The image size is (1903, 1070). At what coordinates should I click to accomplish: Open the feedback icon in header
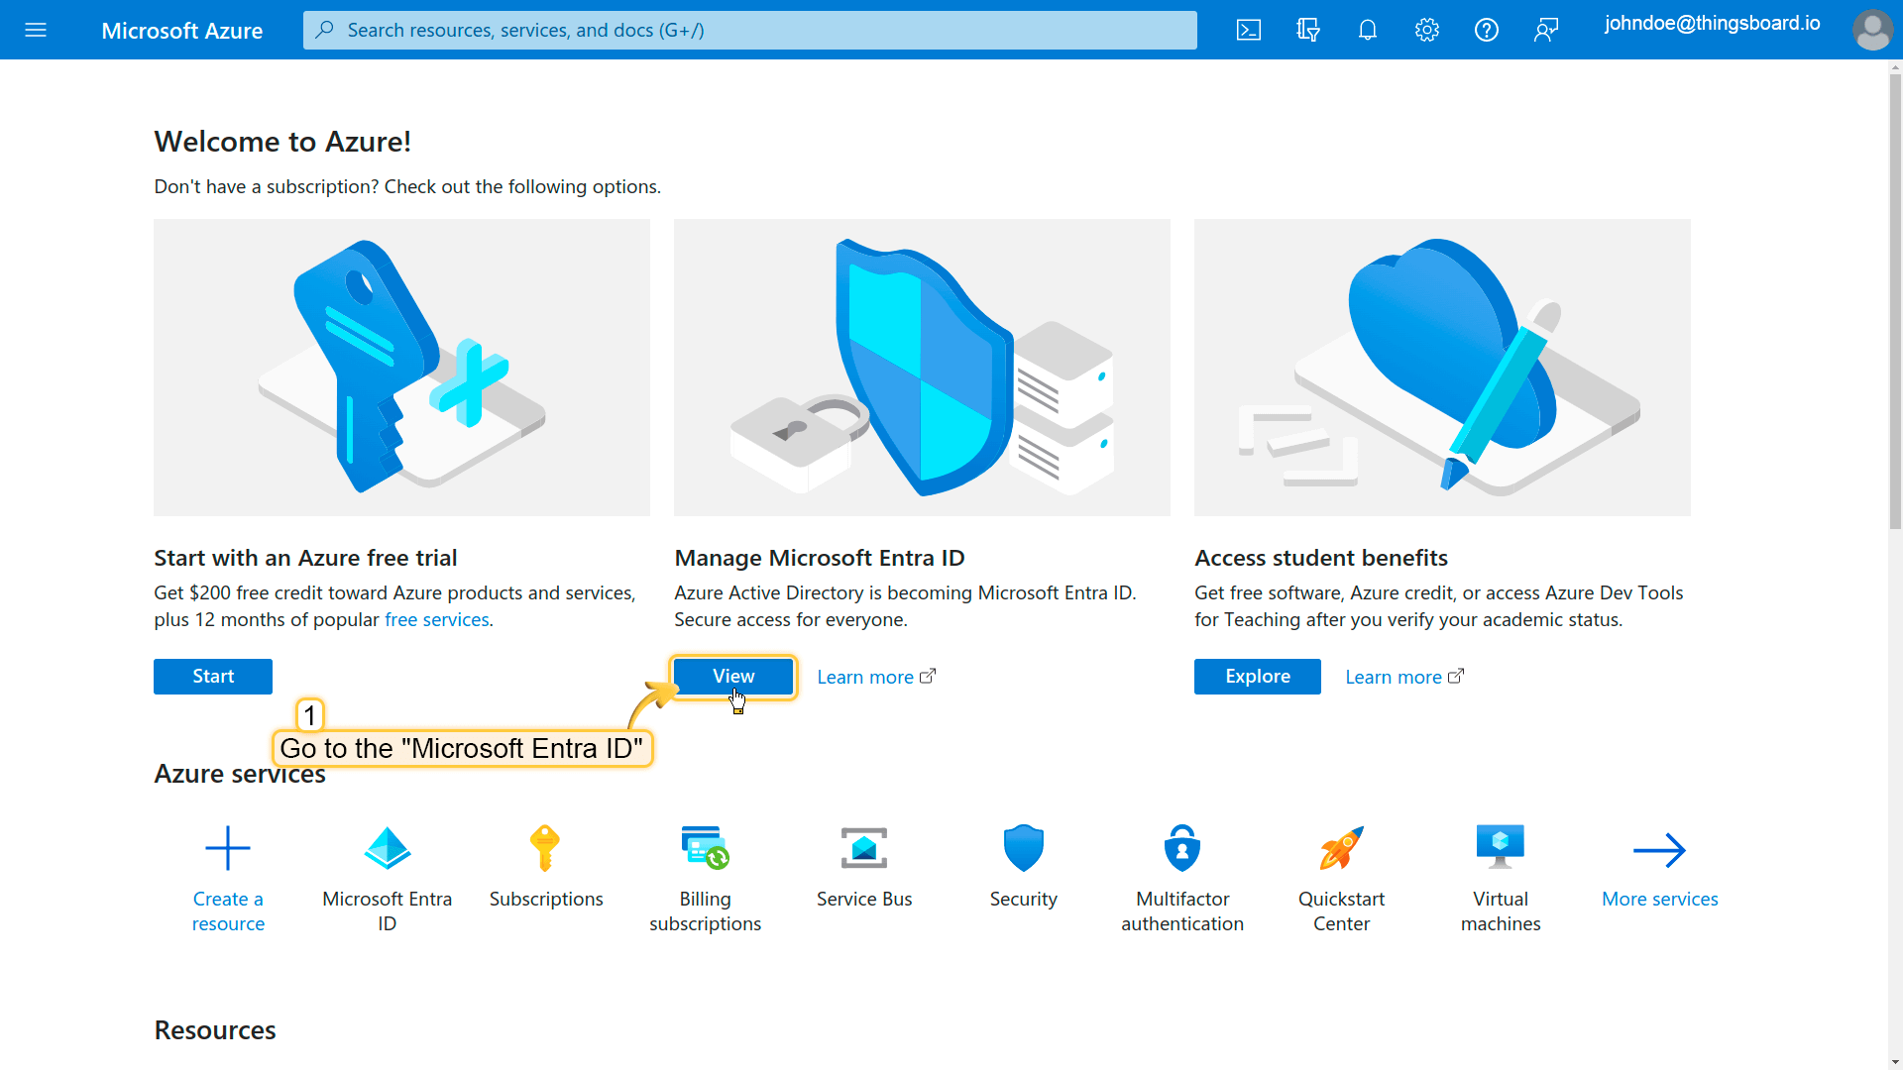pos(1546,30)
